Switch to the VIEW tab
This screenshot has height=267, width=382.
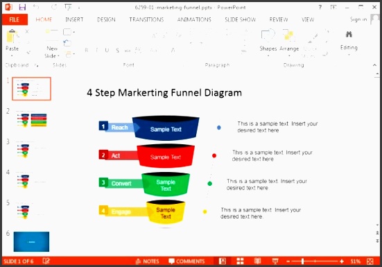308,19
